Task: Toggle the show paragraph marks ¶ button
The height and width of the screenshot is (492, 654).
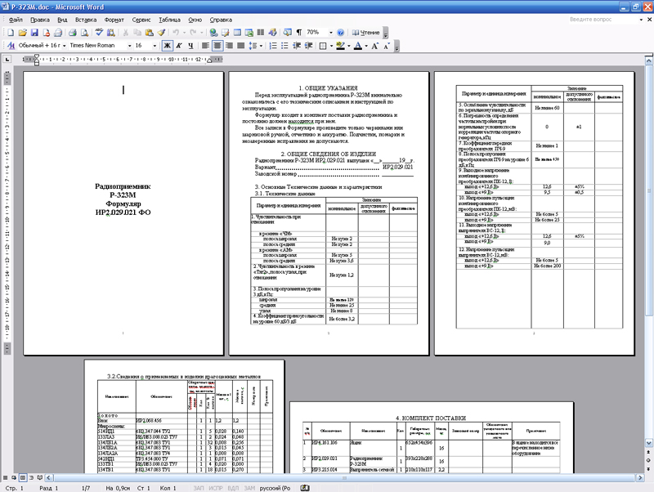Action: pyautogui.click(x=299, y=32)
